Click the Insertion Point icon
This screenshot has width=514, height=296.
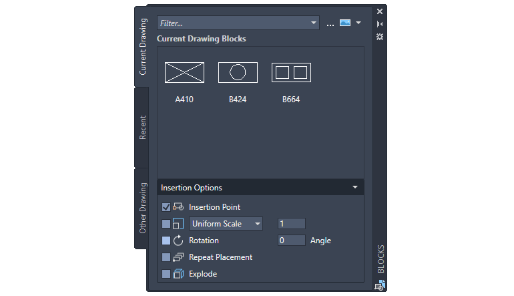click(x=178, y=206)
